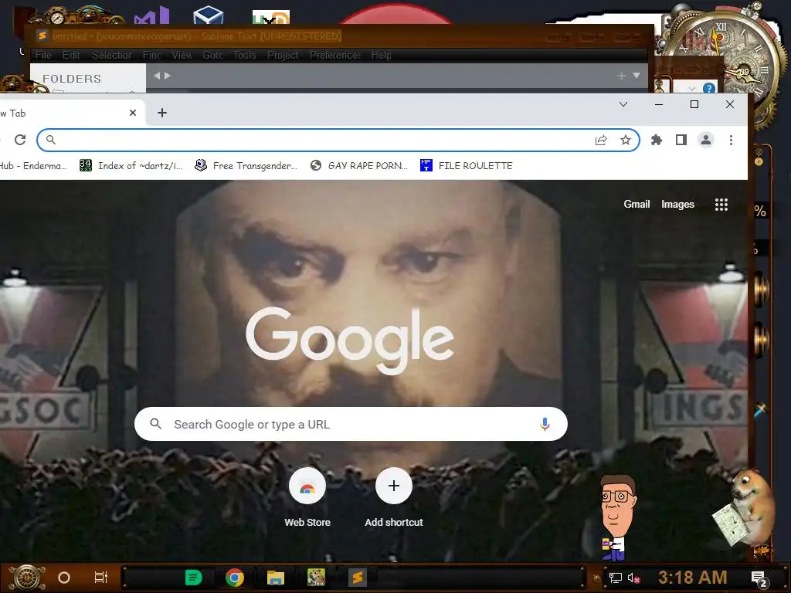This screenshot has width=791, height=593.
Task: Open the Google apps grid
Action: [721, 204]
